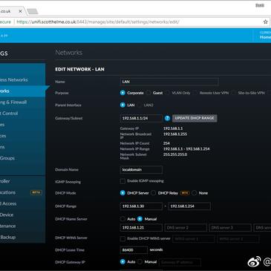Click the subnet mask 255.255.255.0 value
This screenshot has width=271, height=271.
point(175,154)
